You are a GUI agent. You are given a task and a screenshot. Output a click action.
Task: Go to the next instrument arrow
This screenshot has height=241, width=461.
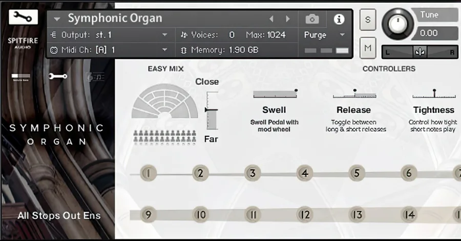pos(288,19)
